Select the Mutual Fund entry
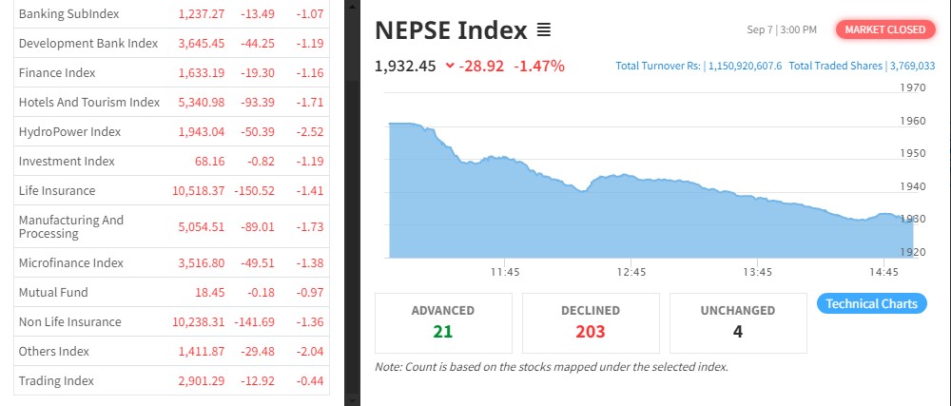 click(x=51, y=293)
